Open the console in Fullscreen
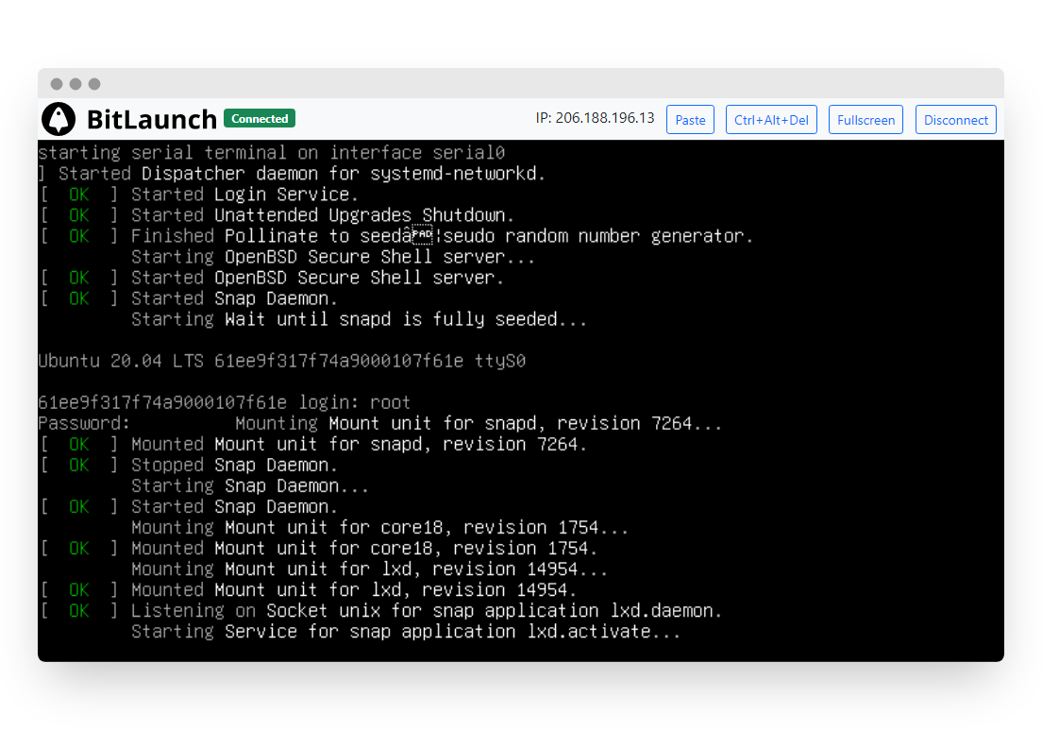This screenshot has height=730, width=1042. 866,120
